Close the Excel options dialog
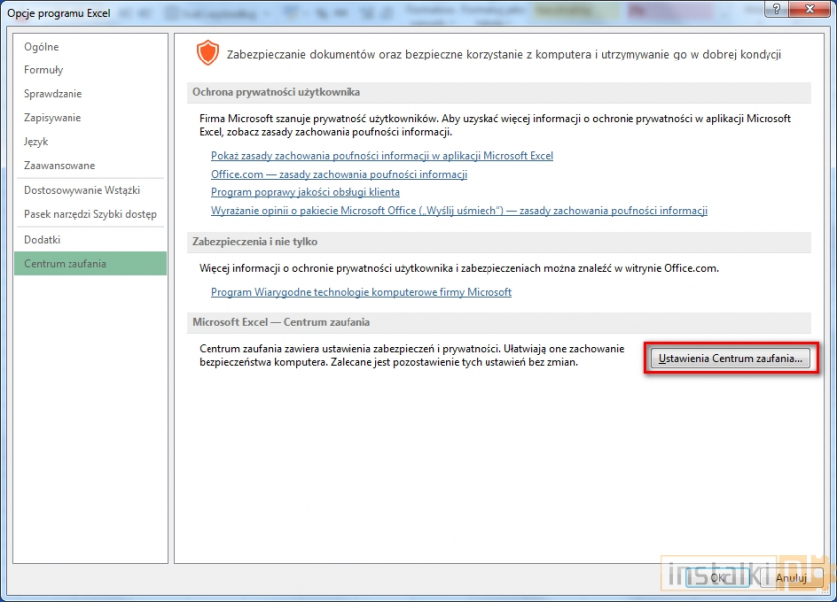Image resolution: width=837 pixels, height=602 pixels. pos(814,10)
